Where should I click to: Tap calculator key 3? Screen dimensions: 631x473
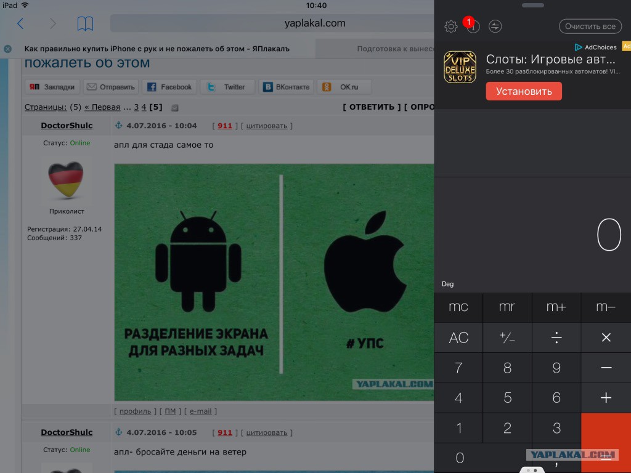556,429
